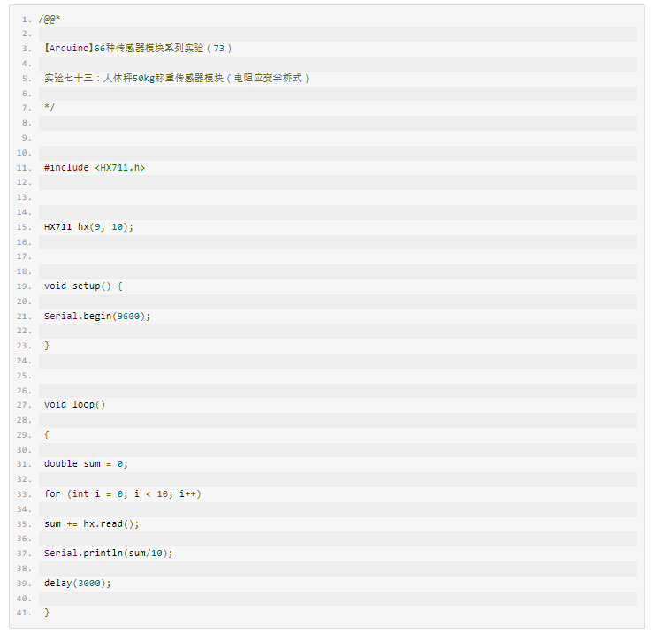663x634 pixels.
Task: Click the comment terminator '*/' on line 7
Action: (x=50, y=107)
